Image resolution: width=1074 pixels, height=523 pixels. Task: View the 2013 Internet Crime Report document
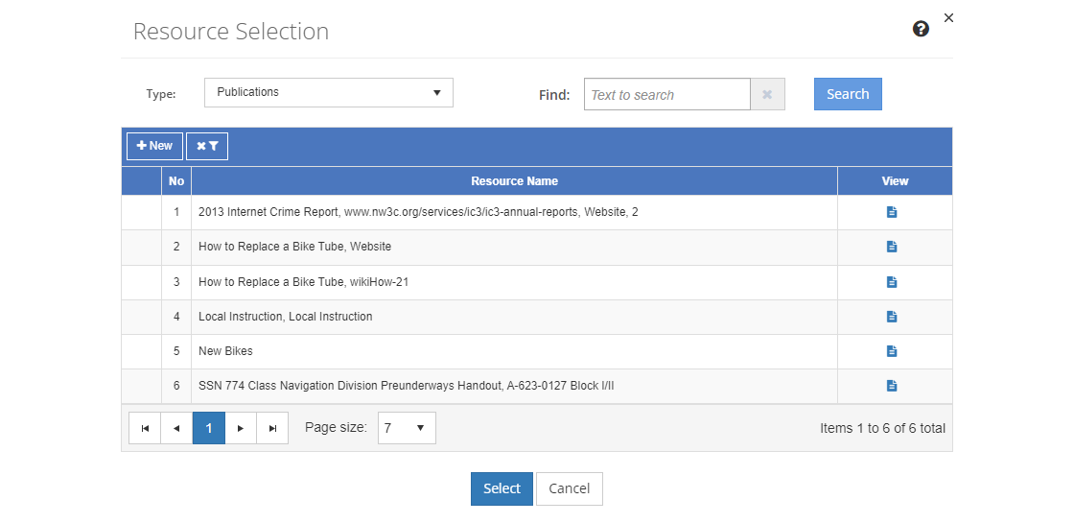892,212
